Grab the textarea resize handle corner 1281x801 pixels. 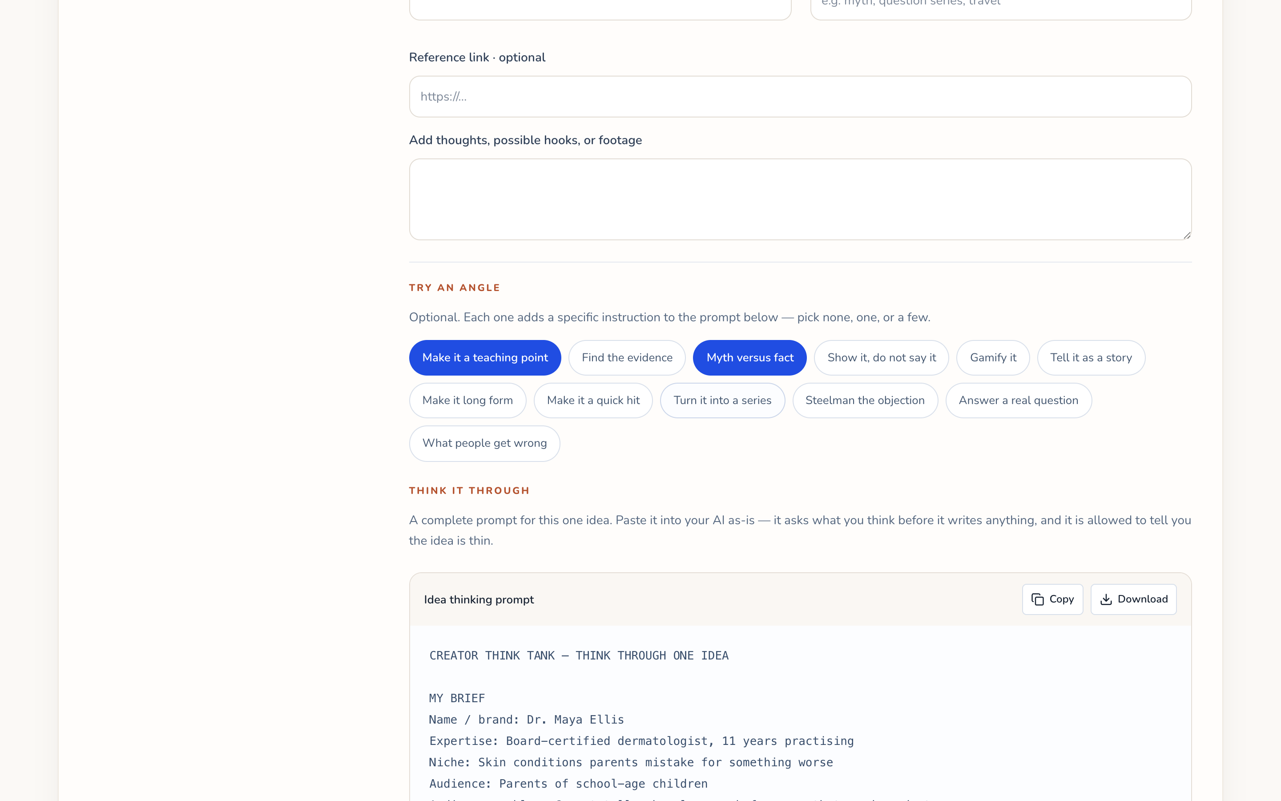(x=1187, y=235)
